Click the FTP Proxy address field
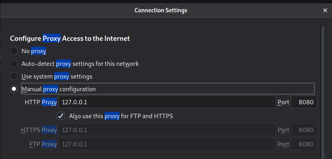Viewport: 332px width, 159px height. pos(167,144)
